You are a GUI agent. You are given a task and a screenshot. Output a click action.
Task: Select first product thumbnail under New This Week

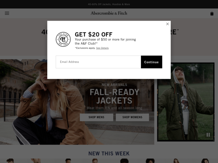click(x=10, y=161)
